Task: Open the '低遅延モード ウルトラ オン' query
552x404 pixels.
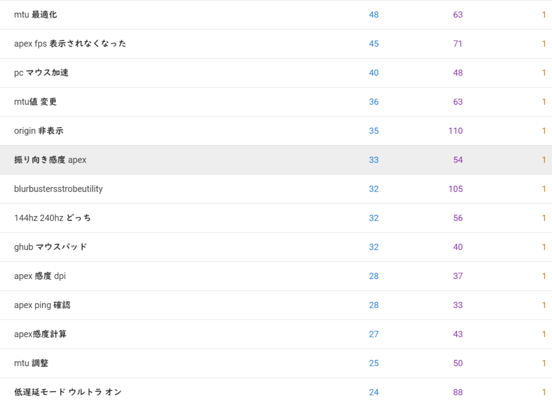Action: [68, 392]
